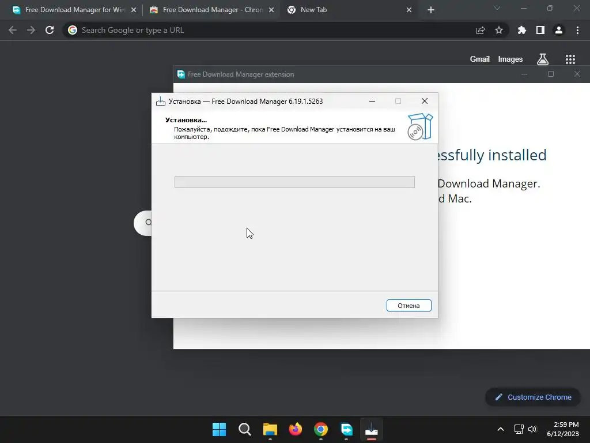Open Windows taskbar search
Image resolution: width=590 pixels, height=443 pixels.
point(244,429)
